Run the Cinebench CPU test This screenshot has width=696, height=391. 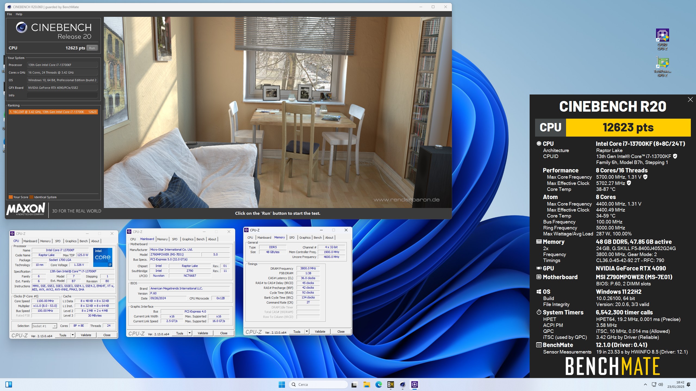[x=92, y=48]
